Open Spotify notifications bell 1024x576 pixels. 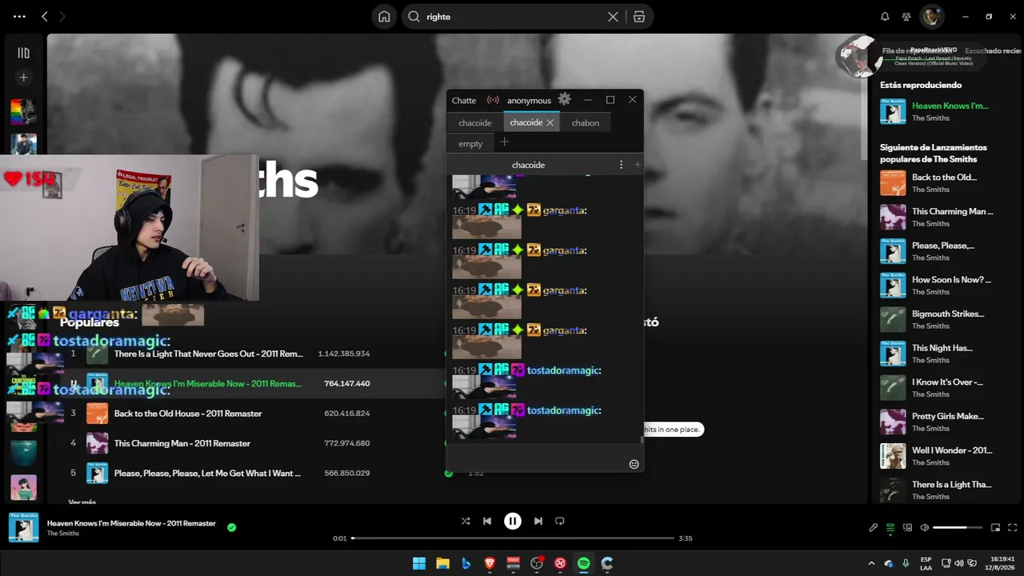885,16
